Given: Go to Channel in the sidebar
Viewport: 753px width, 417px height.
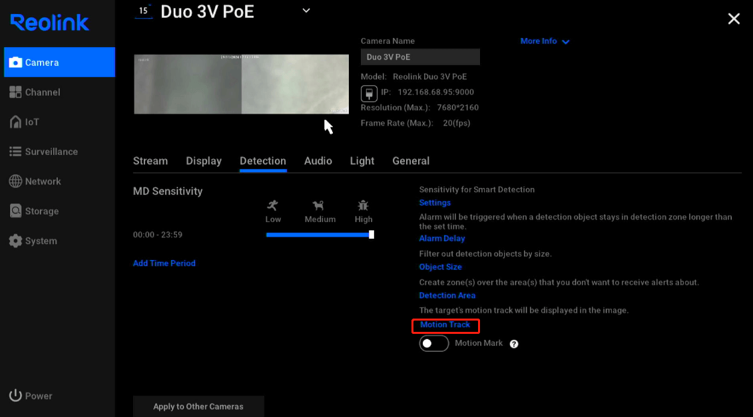Looking at the screenshot, I should (x=59, y=92).
